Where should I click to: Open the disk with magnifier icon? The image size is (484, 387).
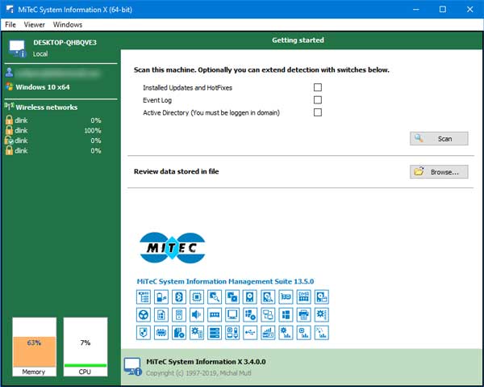pyautogui.click(x=268, y=297)
